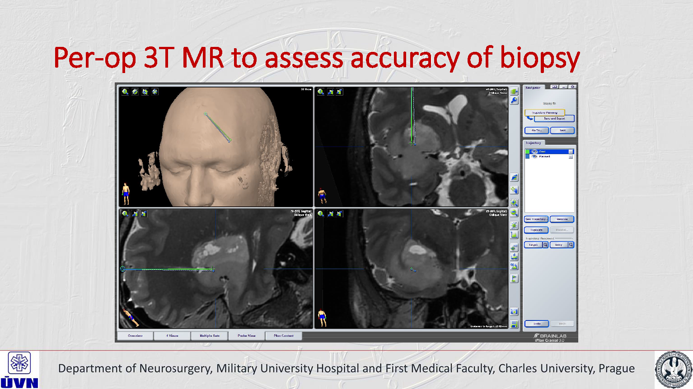Take a screenshot with the camera icon
The width and height of the screenshot is (693, 389).
pos(514,311)
